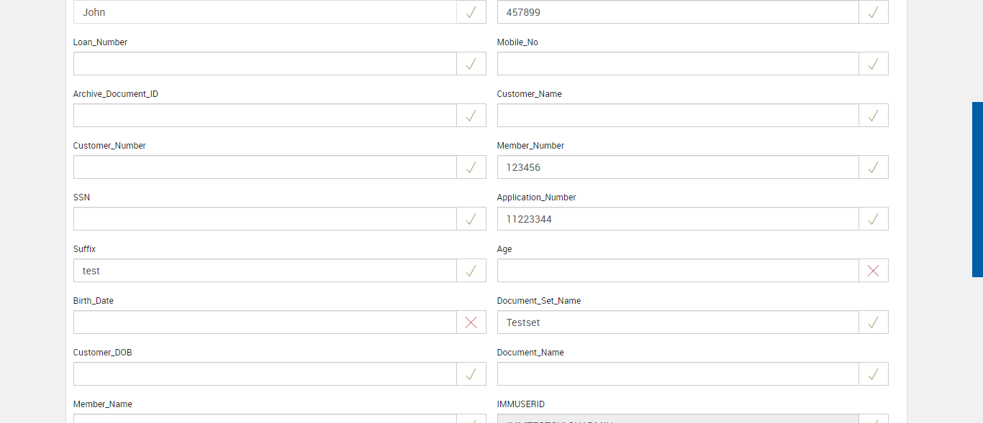Focus the Birth_Date input field
983x423 pixels.
[x=265, y=322]
